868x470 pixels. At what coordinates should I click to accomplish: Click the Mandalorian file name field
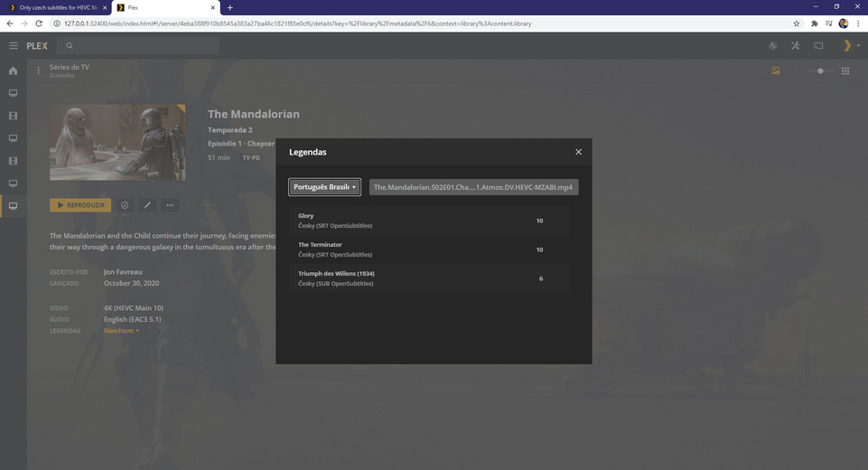[x=474, y=187]
